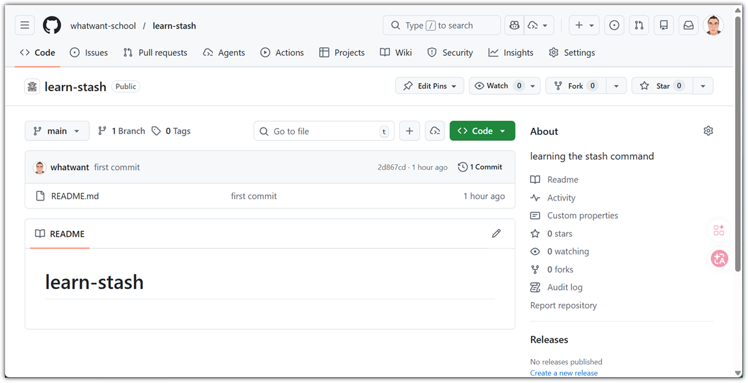Open the Issues inbox icon in header
This screenshot has width=748, height=383.
614,25
